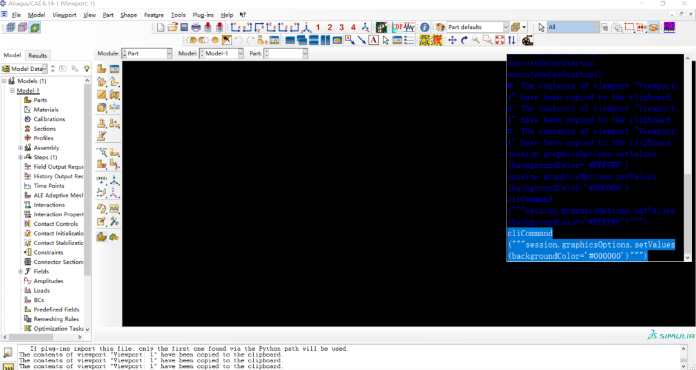Viewport: 696px width, 370px height.
Task: Switch to message area tab icon
Action: [x=8, y=353]
